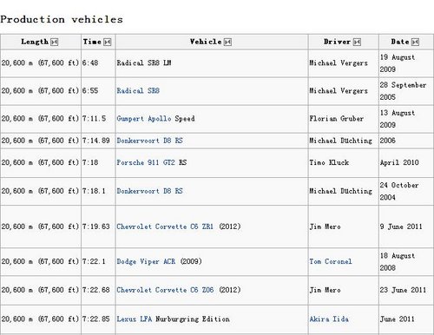Open the Radical SR8 link

[x=138, y=91]
